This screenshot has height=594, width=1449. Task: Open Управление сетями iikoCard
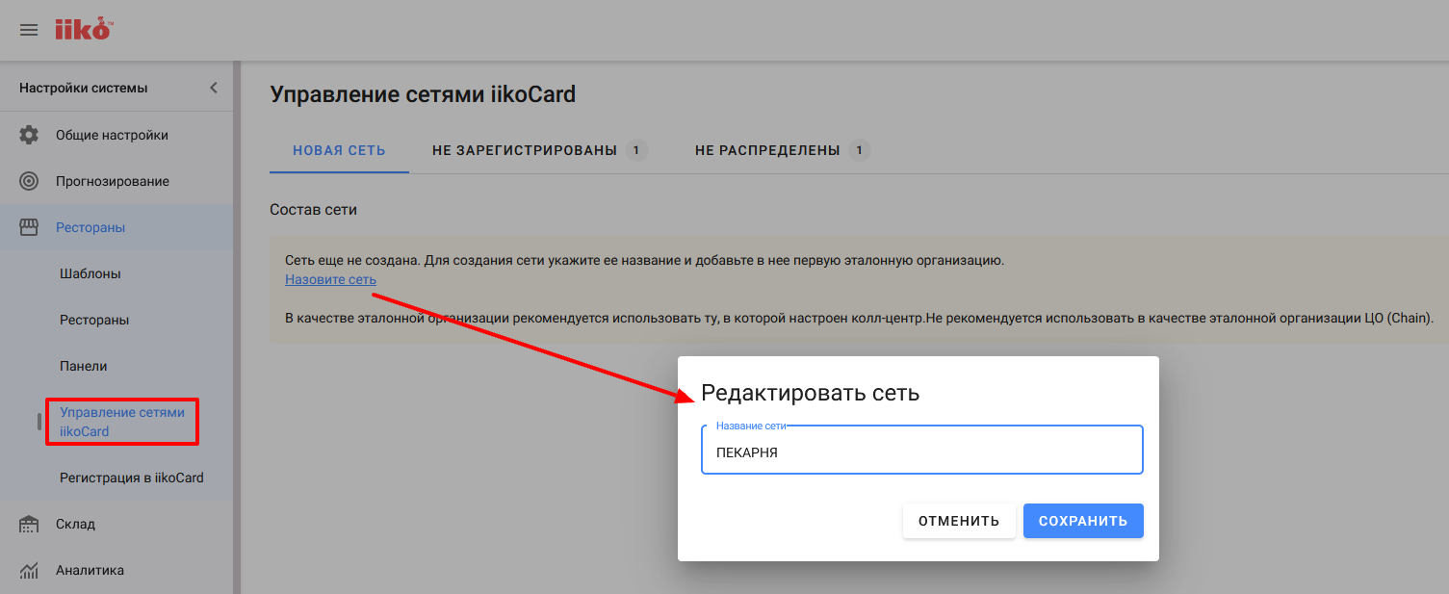click(122, 421)
